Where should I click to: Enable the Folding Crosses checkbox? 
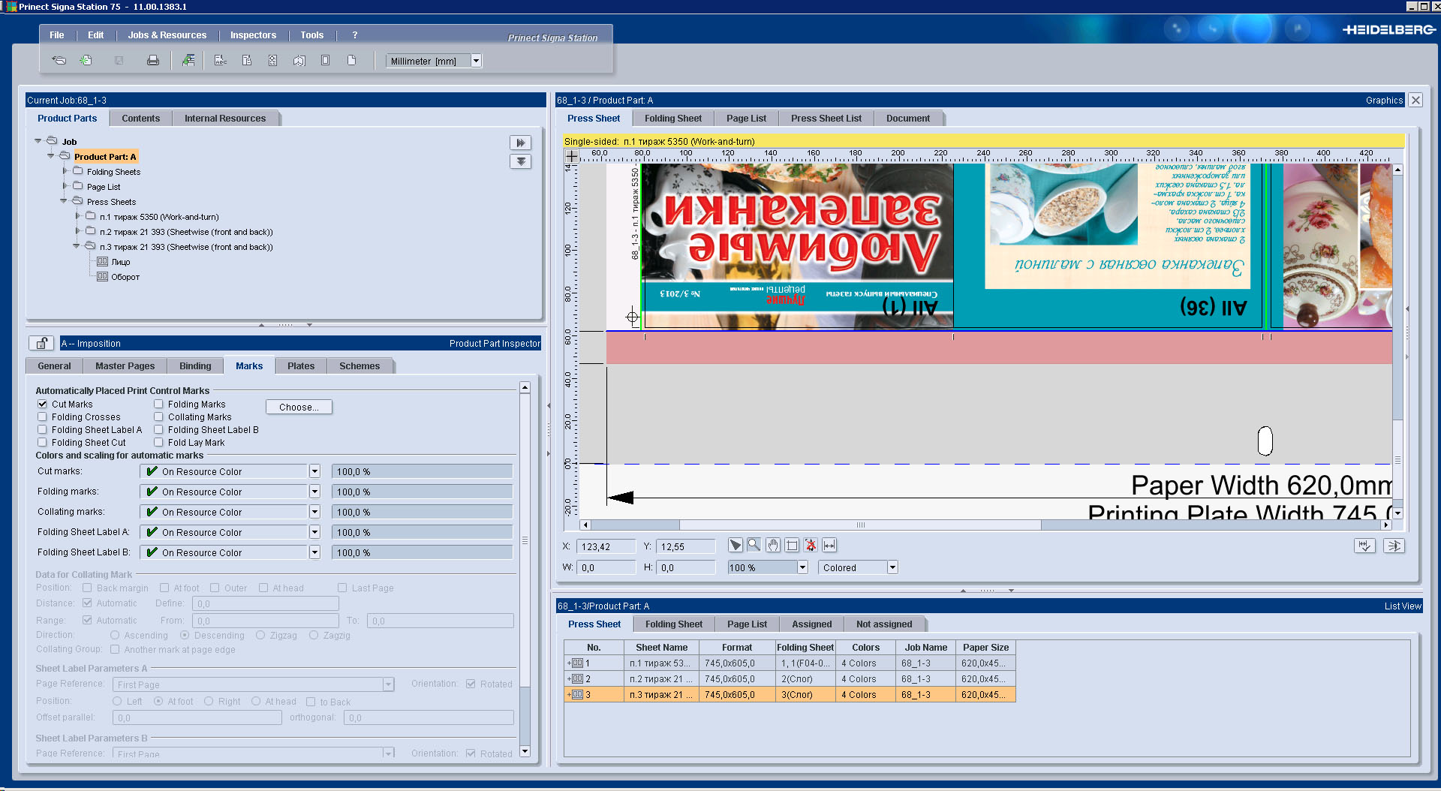point(43,417)
